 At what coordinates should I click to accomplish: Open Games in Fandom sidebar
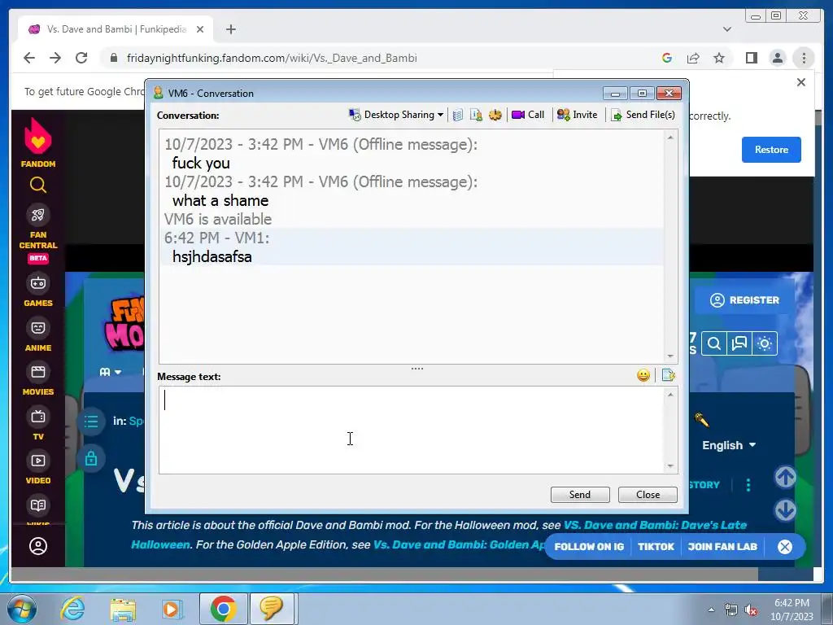point(37,291)
